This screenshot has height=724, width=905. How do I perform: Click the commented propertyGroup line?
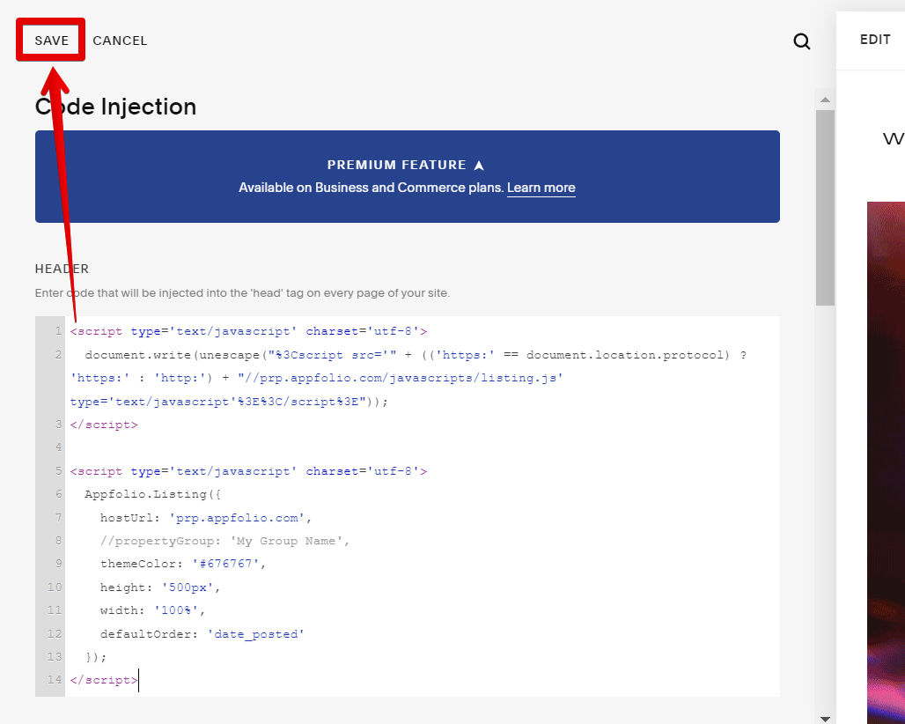click(224, 541)
